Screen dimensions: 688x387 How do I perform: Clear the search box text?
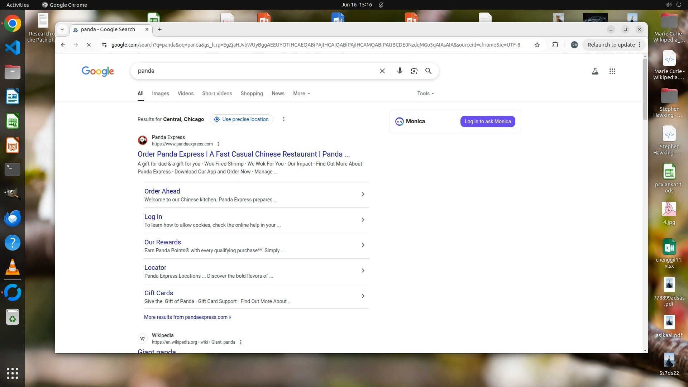tap(382, 71)
